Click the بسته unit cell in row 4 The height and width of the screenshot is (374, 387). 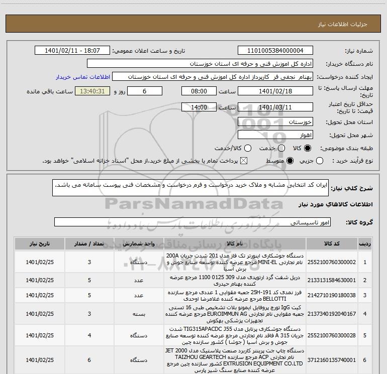tap(139, 314)
